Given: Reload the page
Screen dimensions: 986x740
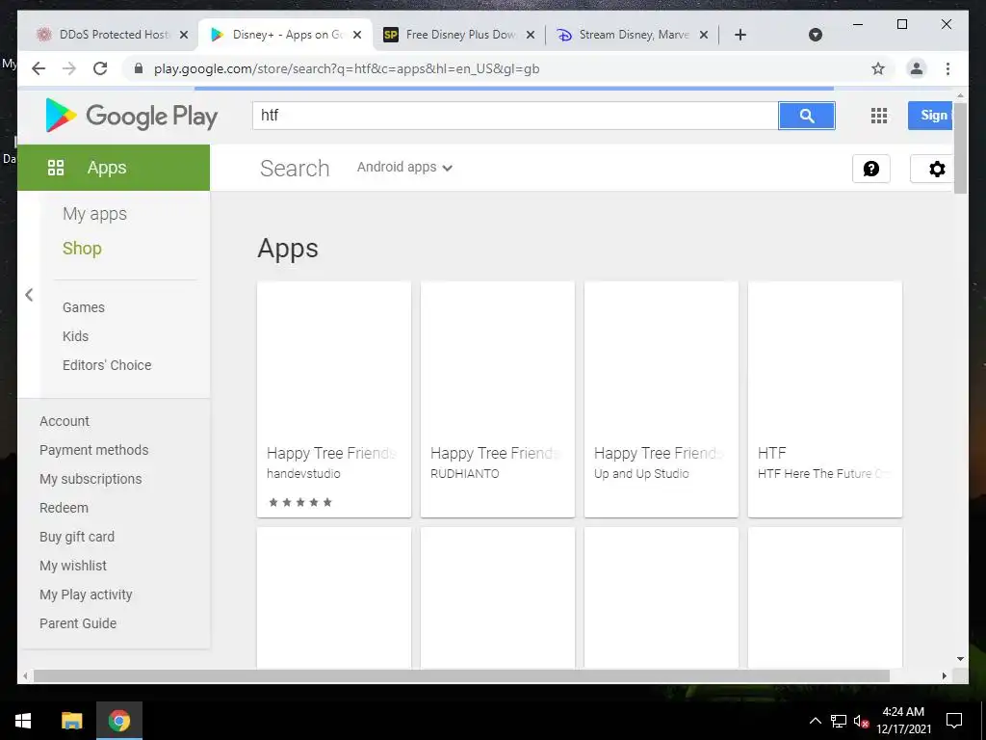Looking at the screenshot, I should (100, 68).
